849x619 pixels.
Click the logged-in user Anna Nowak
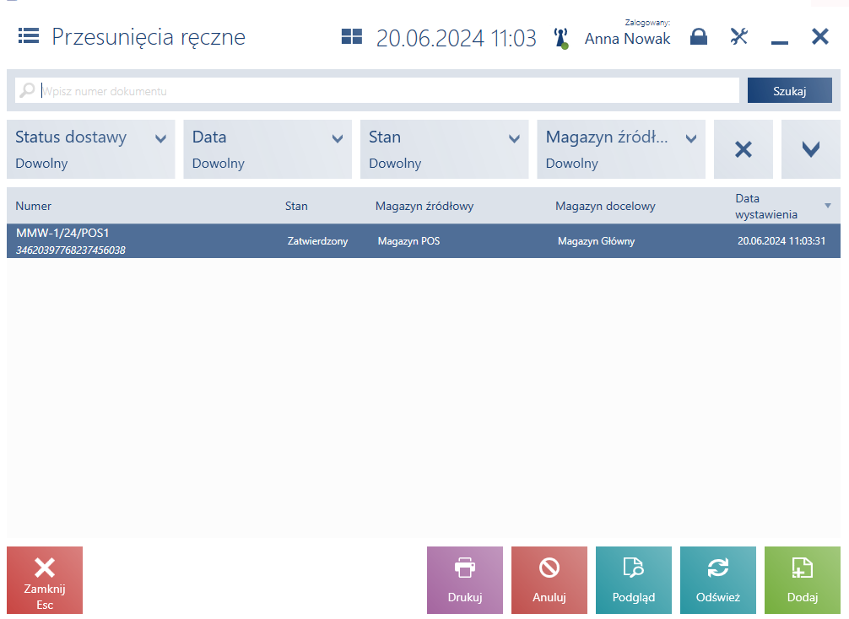click(628, 39)
